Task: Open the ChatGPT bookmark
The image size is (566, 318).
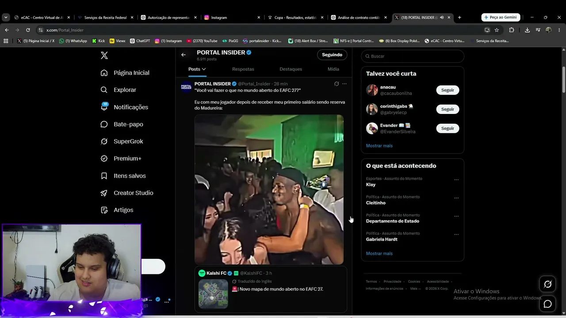Action: tap(140, 41)
